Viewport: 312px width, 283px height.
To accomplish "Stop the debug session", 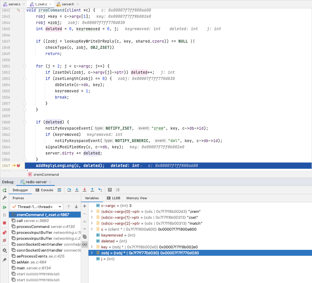I will 4,223.
